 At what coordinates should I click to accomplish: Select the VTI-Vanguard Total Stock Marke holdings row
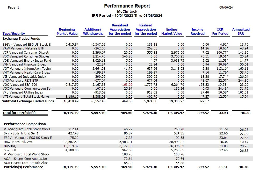pos(126,96)
